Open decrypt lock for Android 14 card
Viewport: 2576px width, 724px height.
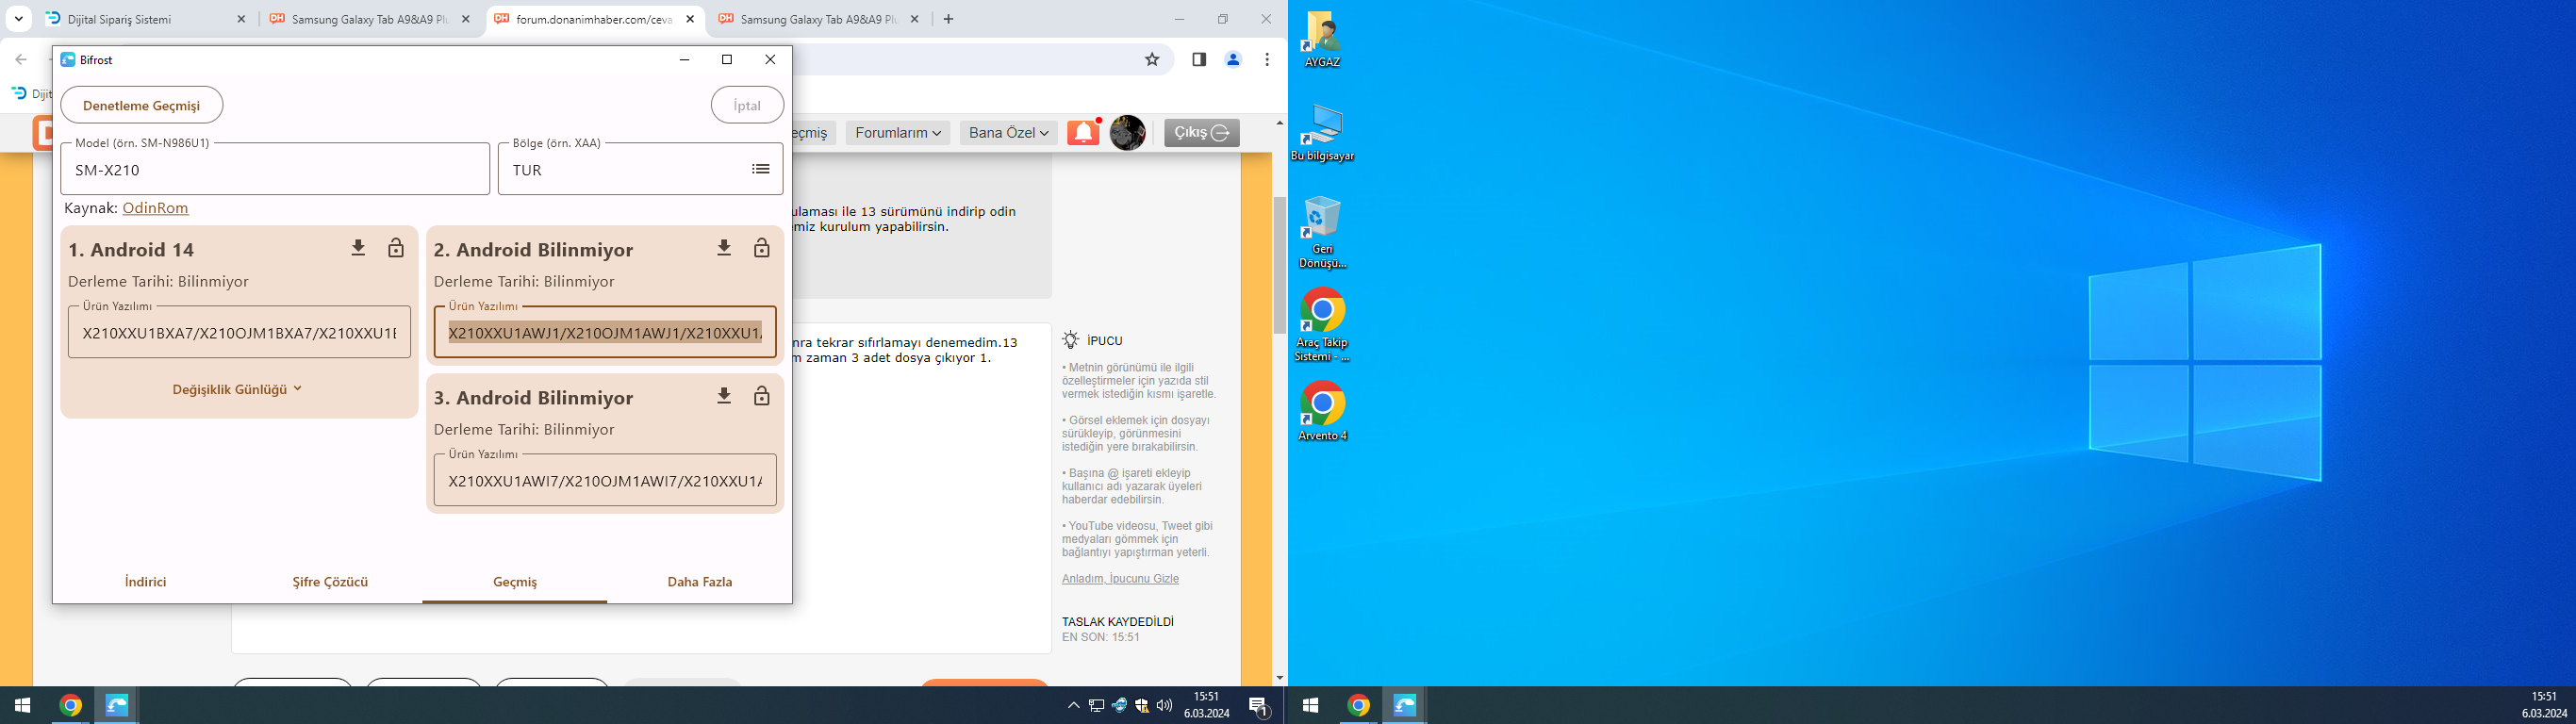pyautogui.click(x=396, y=248)
